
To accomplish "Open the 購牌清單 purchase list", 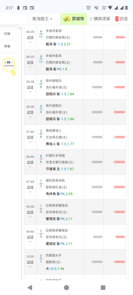I will [100, 19].
